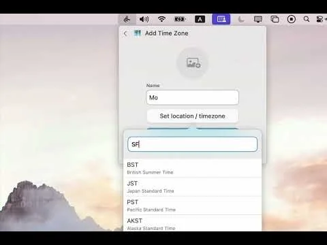Open Spotlight search
The height and width of the screenshot is (245, 327).
click(x=307, y=19)
